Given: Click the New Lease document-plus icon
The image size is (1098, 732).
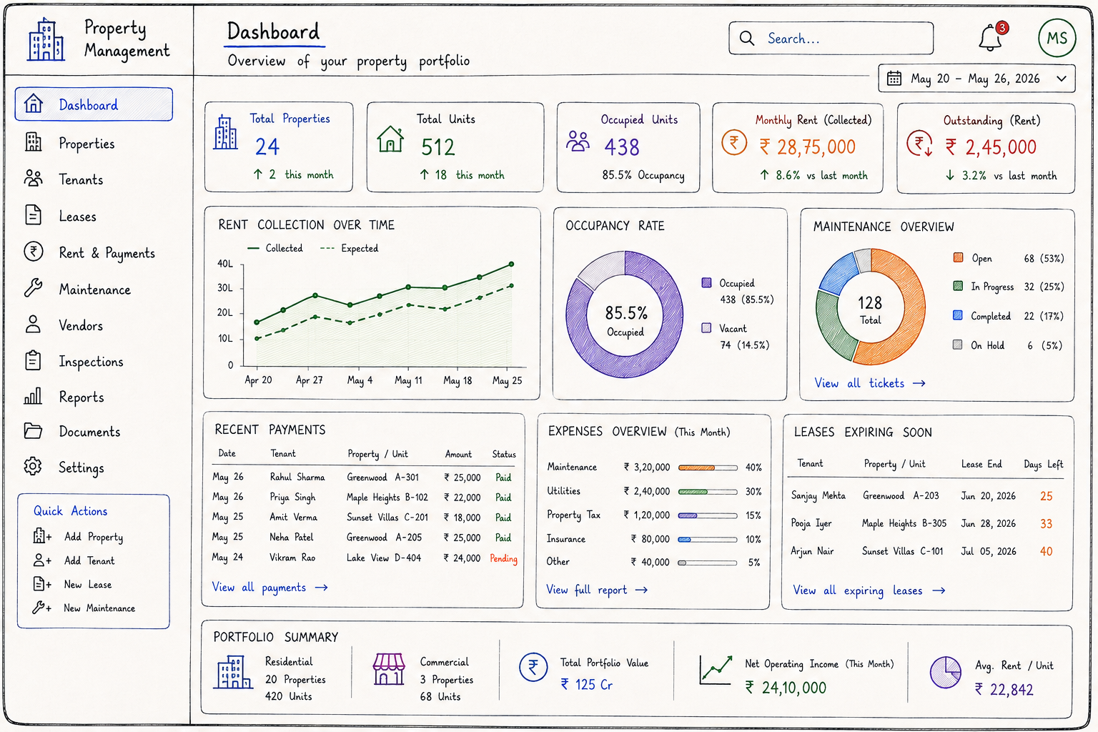Looking at the screenshot, I should tap(42, 584).
